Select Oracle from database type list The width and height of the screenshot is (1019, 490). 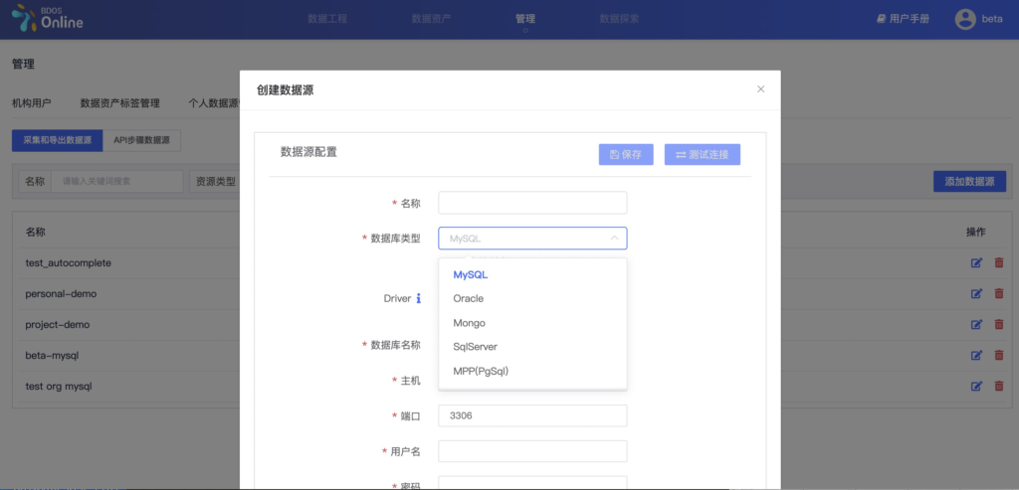(x=469, y=298)
